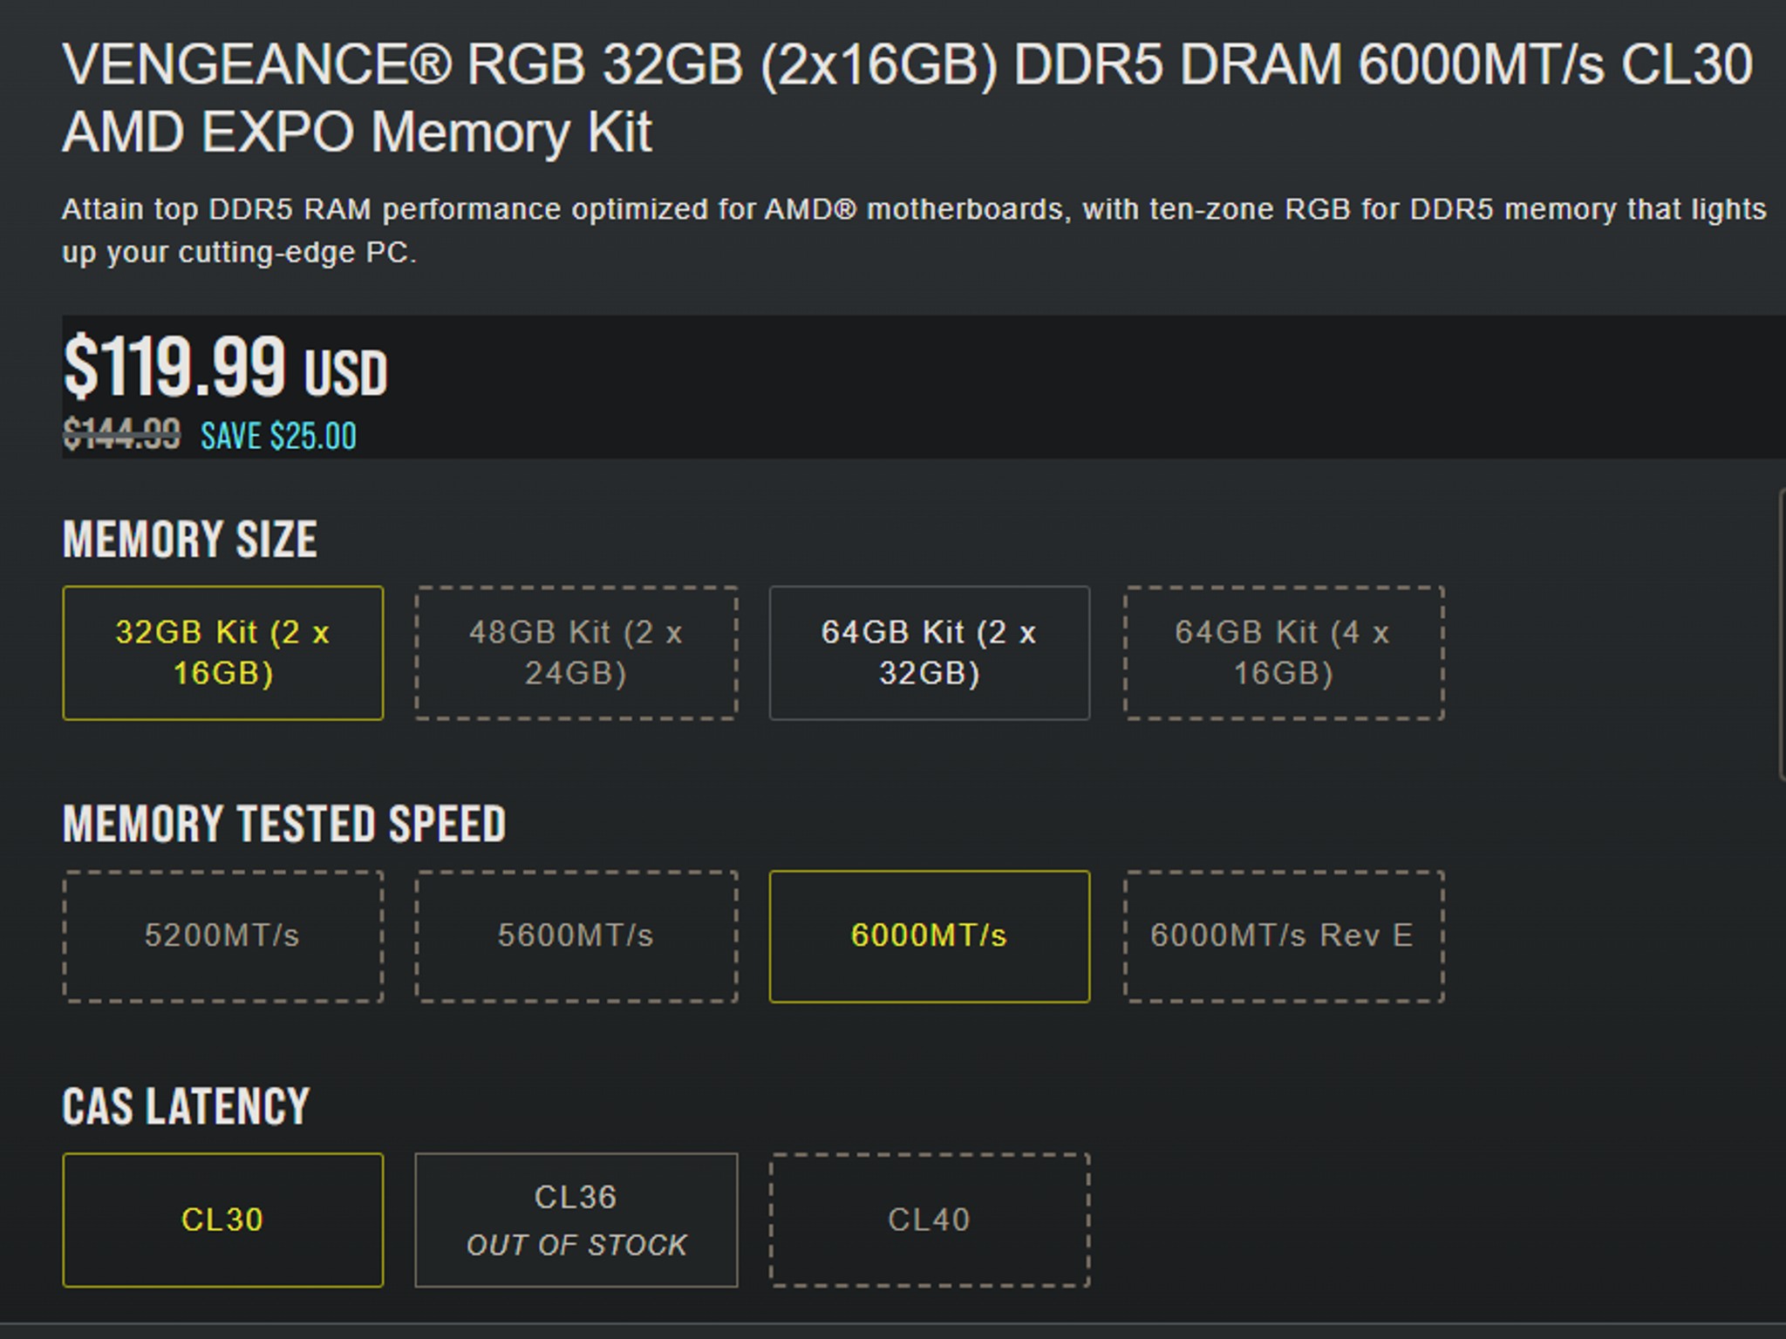The height and width of the screenshot is (1339, 1786).
Task: Select CL40 CAS latency
Action: pos(930,1220)
